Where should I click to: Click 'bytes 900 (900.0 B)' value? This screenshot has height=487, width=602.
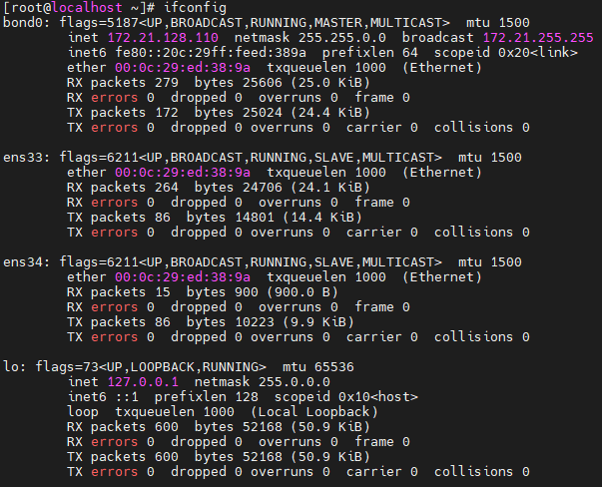point(263,292)
